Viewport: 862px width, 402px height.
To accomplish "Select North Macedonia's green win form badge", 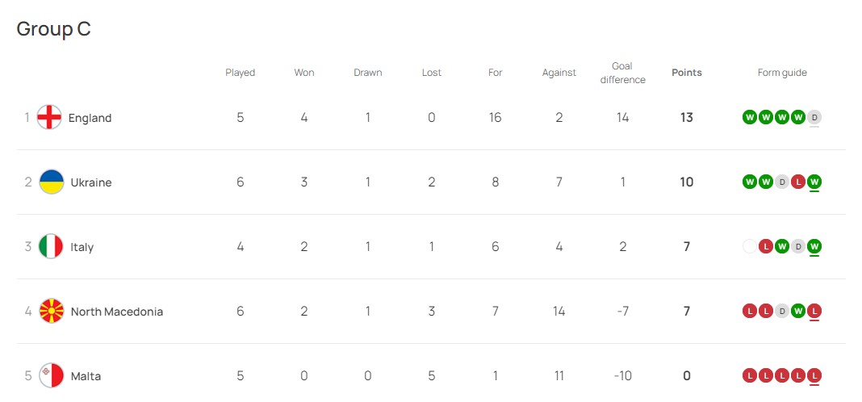I will [798, 312].
